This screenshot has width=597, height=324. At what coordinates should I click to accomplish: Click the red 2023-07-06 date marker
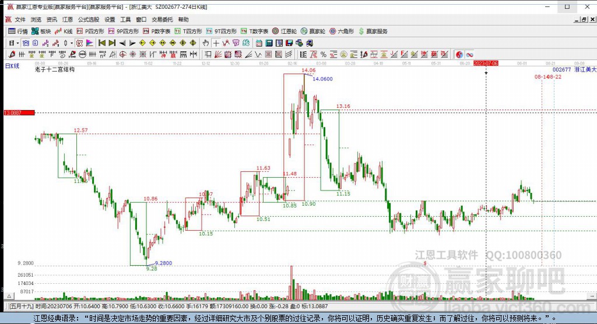pyautogui.click(x=486, y=63)
